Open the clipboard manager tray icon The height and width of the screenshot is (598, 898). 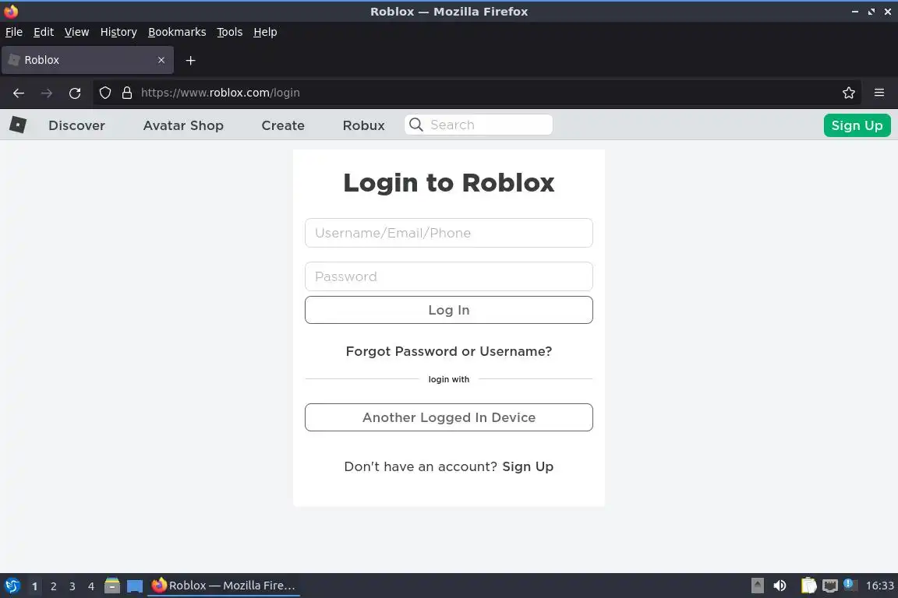pos(808,586)
